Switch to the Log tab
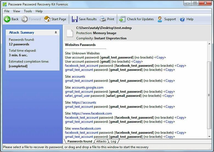Image resolution: width=214 pixels, height=152 pixels. [113, 141]
